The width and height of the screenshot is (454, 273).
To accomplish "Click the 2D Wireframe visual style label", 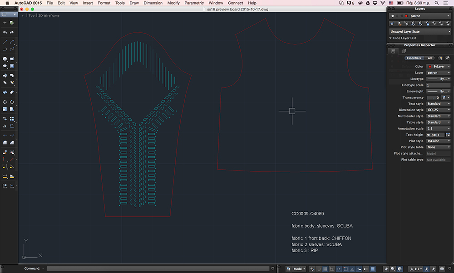I will [49, 15].
